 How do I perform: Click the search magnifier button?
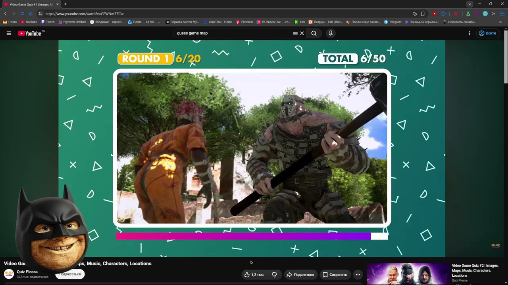click(x=314, y=33)
